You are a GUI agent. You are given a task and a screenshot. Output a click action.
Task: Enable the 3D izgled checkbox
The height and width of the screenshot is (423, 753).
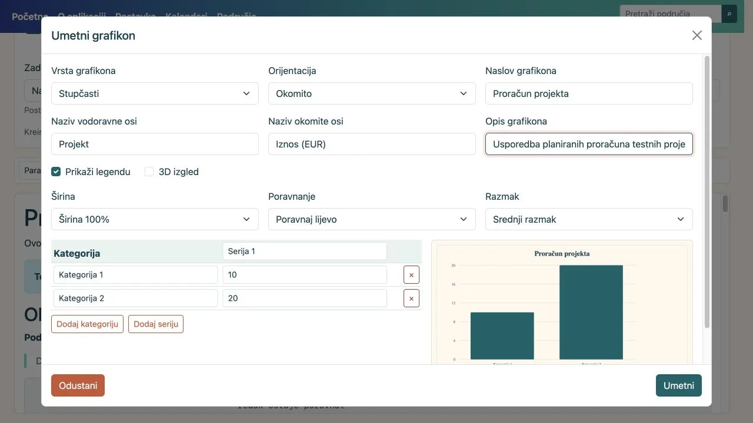(x=149, y=172)
